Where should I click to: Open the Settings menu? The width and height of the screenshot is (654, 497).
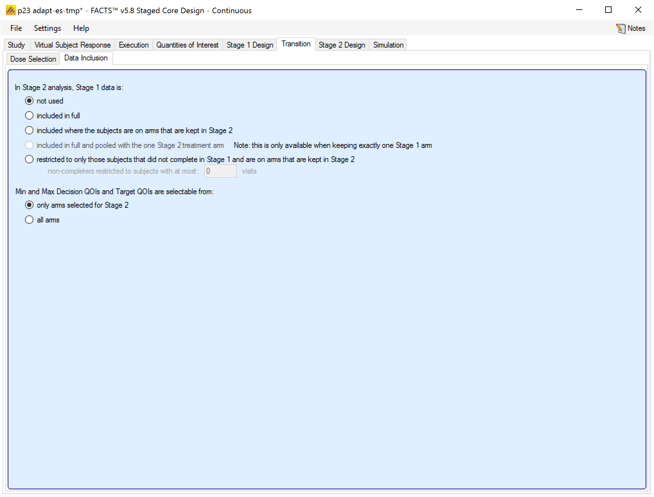pyautogui.click(x=48, y=28)
